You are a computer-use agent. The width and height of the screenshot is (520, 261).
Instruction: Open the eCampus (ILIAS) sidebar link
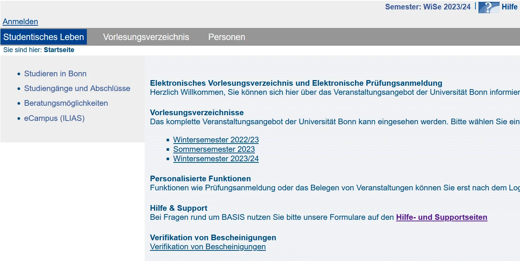point(54,118)
